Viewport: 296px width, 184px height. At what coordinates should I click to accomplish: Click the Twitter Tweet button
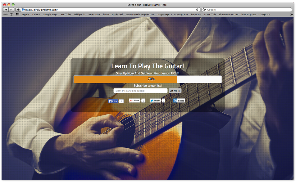(x=155, y=101)
